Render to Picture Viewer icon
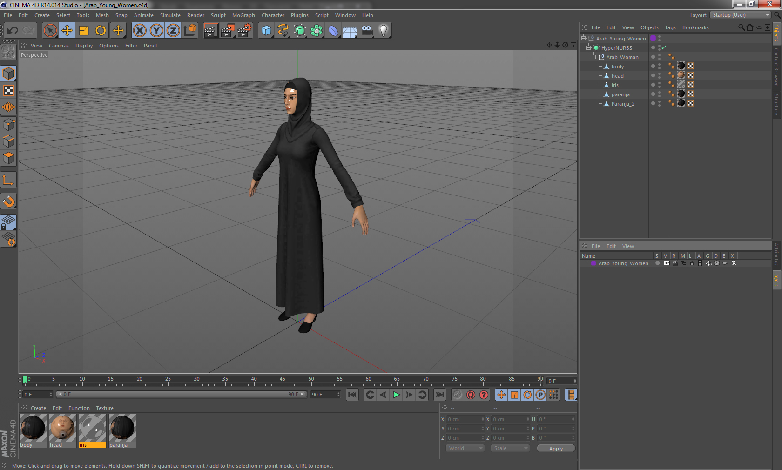 [x=228, y=31]
